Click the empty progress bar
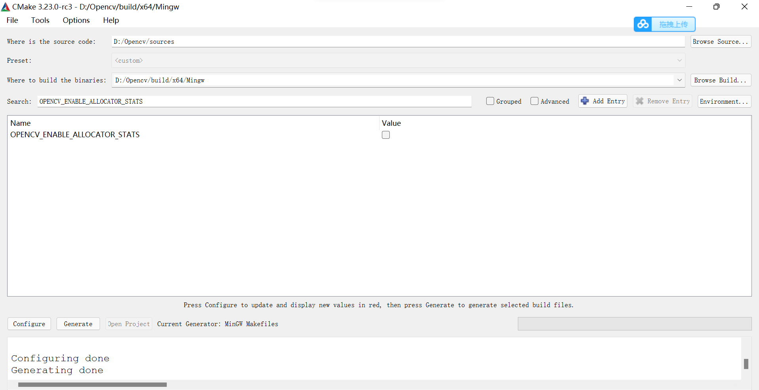 (634, 324)
